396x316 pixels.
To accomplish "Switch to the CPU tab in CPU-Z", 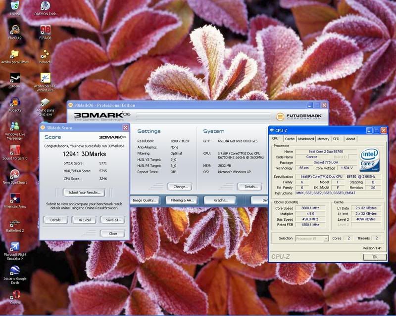I will coord(275,138).
